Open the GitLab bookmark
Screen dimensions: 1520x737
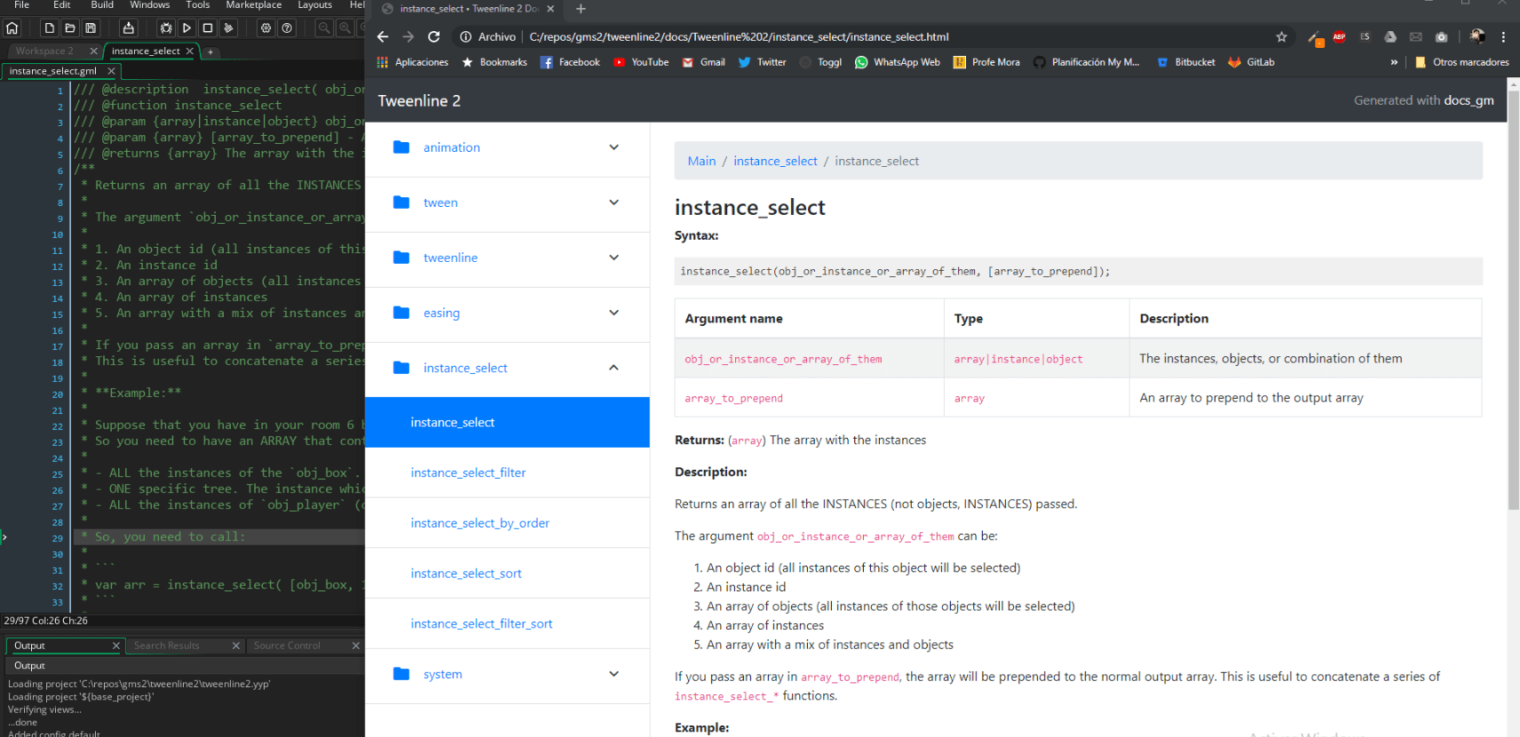pyautogui.click(x=1251, y=62)
